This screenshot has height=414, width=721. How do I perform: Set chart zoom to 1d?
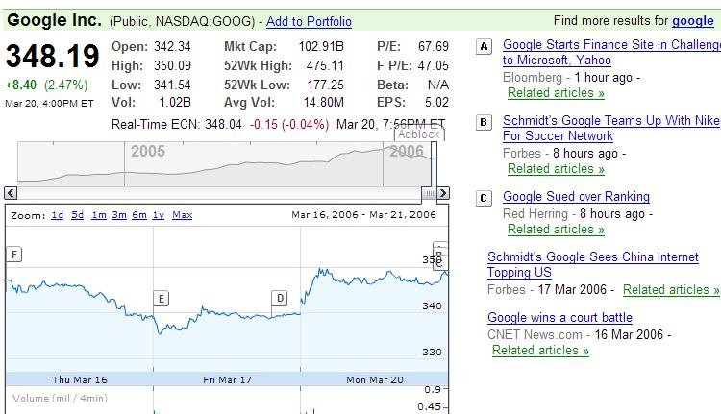(58, 215)
